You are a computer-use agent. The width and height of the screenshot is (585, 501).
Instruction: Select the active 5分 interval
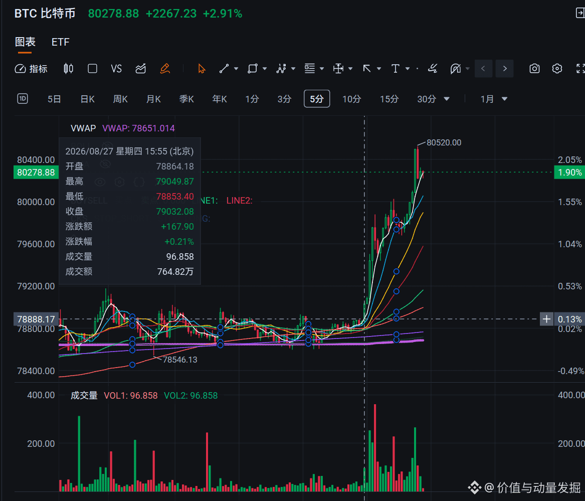(x=317, y=99)
